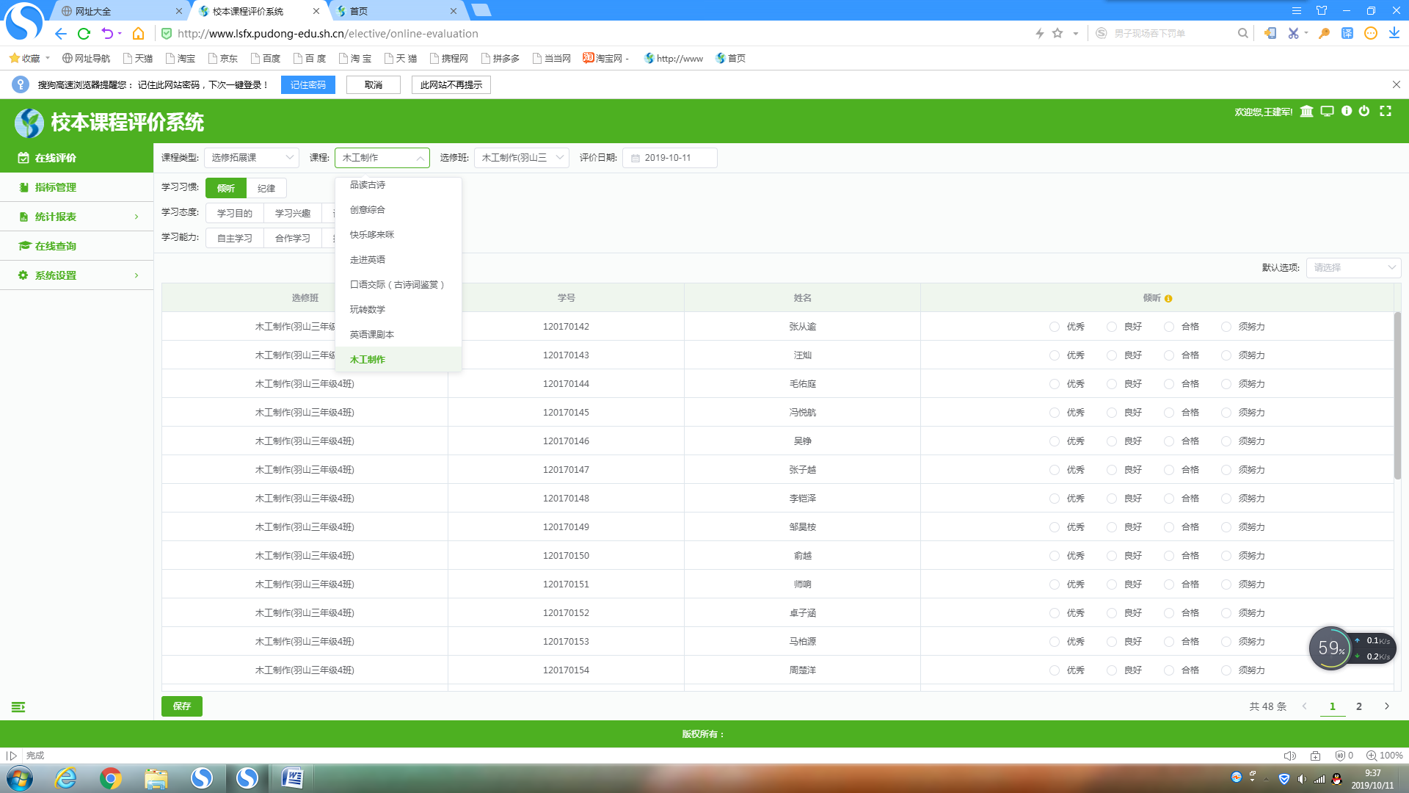
Task: Click the power logout icon
Action: pos(1364,111)
